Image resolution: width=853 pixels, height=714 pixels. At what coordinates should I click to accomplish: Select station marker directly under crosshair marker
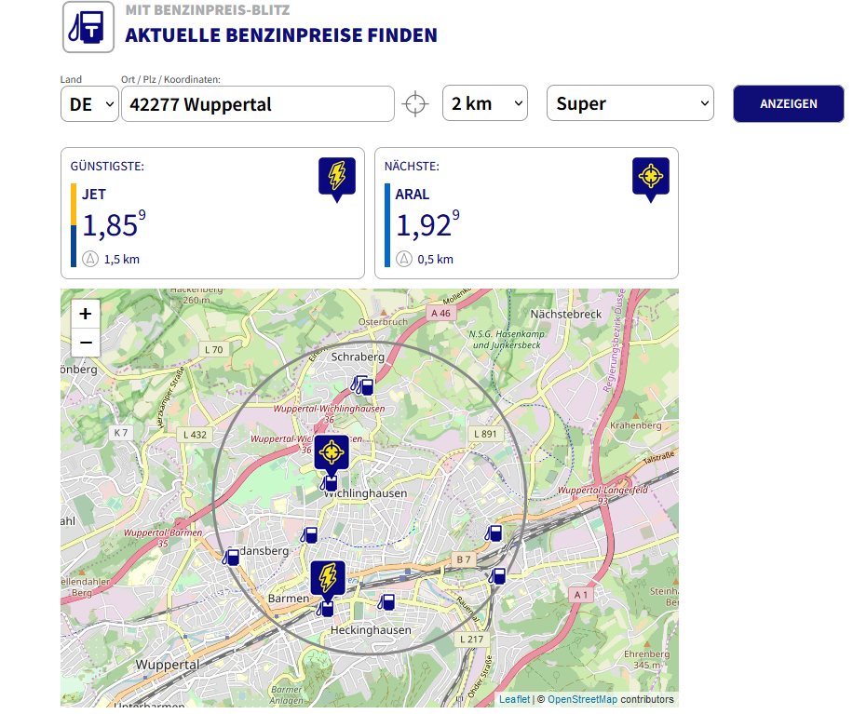[x=329, y=483]
